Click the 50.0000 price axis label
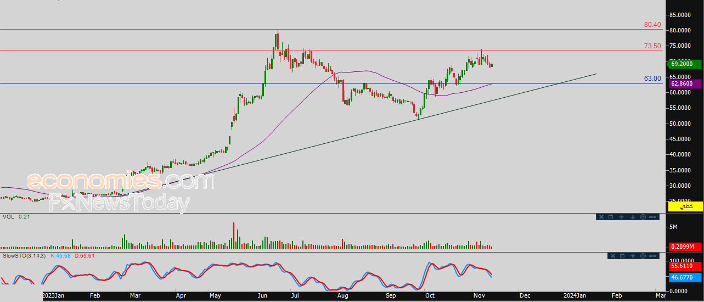This screenshot has height=302, width=704. [x=681, y=124]
